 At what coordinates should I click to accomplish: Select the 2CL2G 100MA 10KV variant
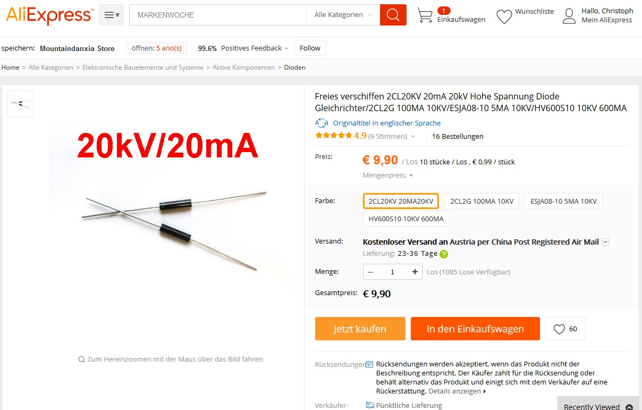point(481,201)
